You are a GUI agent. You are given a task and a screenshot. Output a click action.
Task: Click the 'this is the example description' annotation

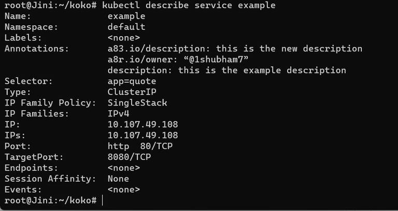pos(226,70)
